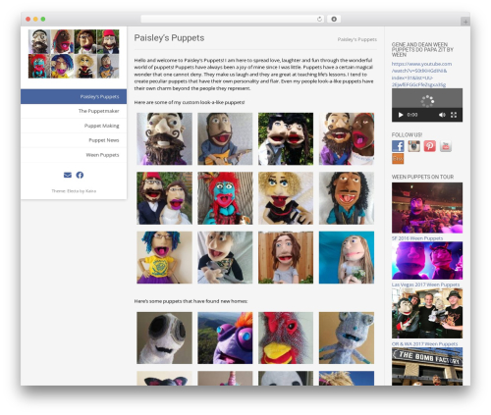Image resolution: width=491 pixels, height=415 pixels.
Task: Click the Instagram icon under Follow Us
Action: (x=413, y=146)
